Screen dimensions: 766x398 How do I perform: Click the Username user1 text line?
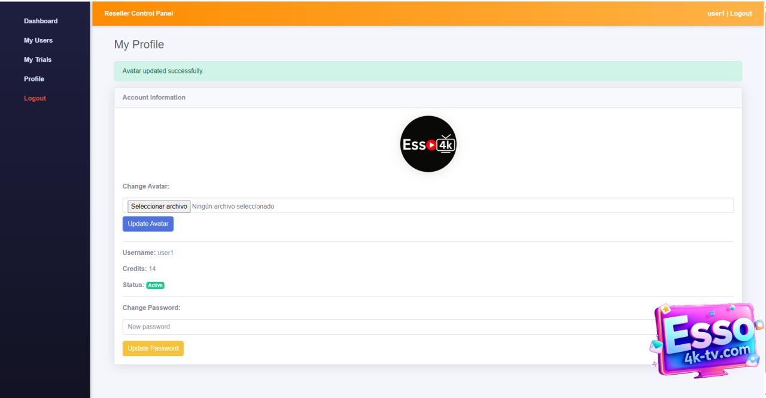(148, 253)
